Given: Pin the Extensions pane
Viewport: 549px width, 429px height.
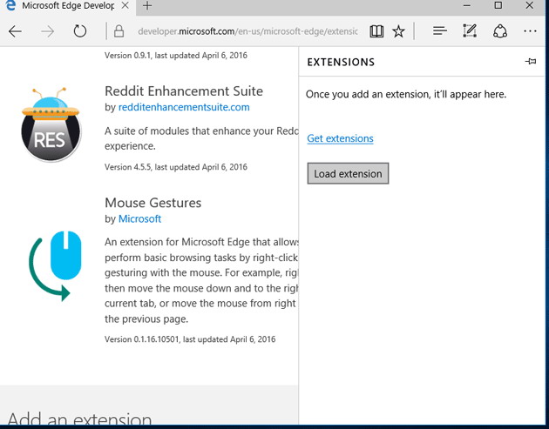Looking at the screenshot, I should [x=531, y=62].
